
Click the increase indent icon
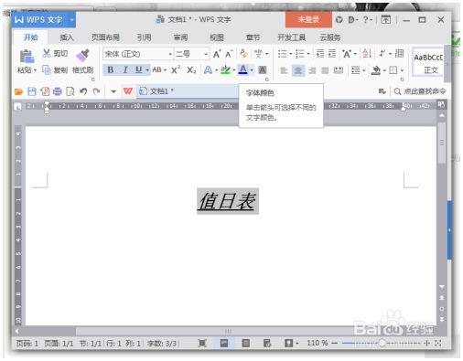click(x=332, y=54)
